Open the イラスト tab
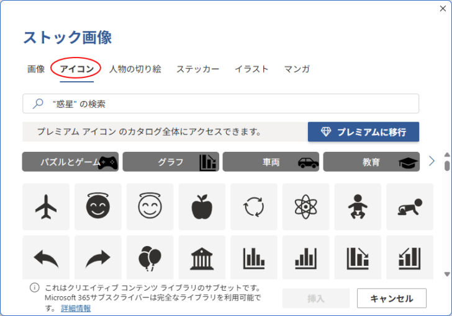 pyautogui.click(x=251, y=69)
